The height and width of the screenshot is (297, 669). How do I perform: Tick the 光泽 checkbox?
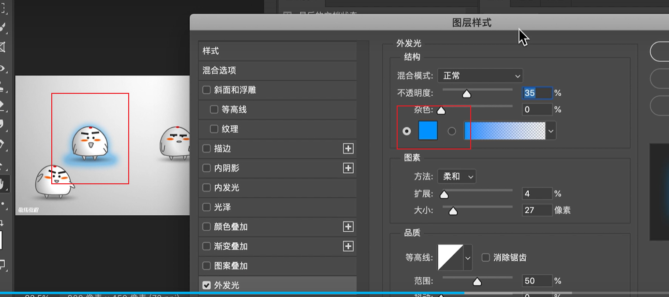[207, 207]
